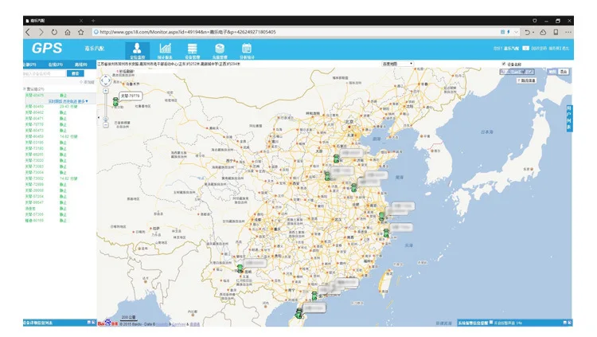Toggle the road traffic overlay checkbox

click(518, 80)
